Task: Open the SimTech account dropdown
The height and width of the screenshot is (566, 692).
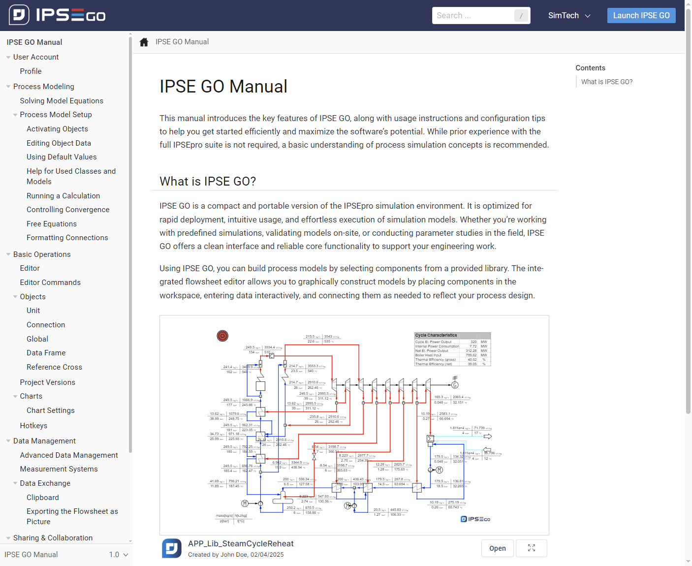Action: coord(569,15)
